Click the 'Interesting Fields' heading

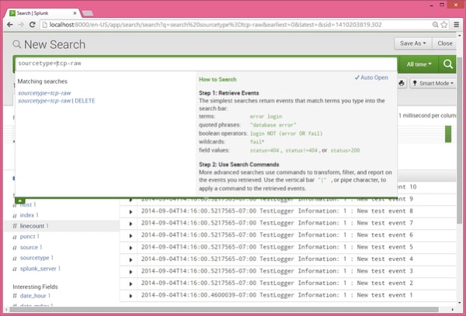(x=35, y=286)
